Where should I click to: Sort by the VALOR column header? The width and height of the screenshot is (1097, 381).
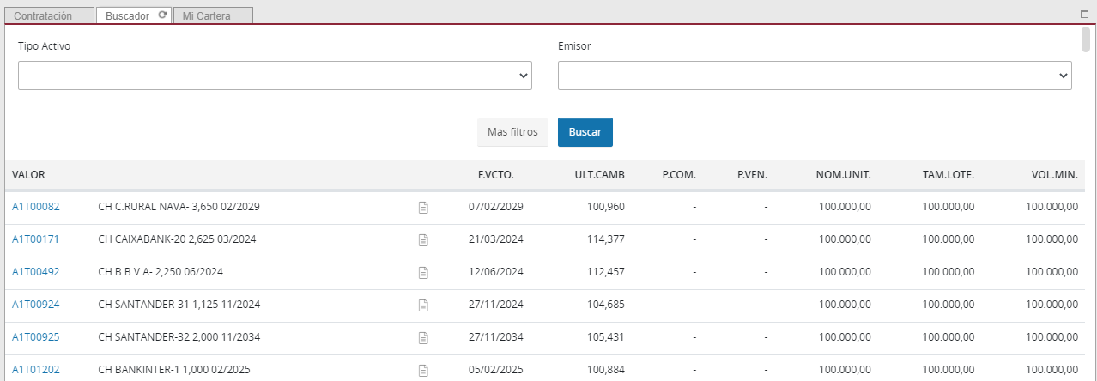point(28,175)
